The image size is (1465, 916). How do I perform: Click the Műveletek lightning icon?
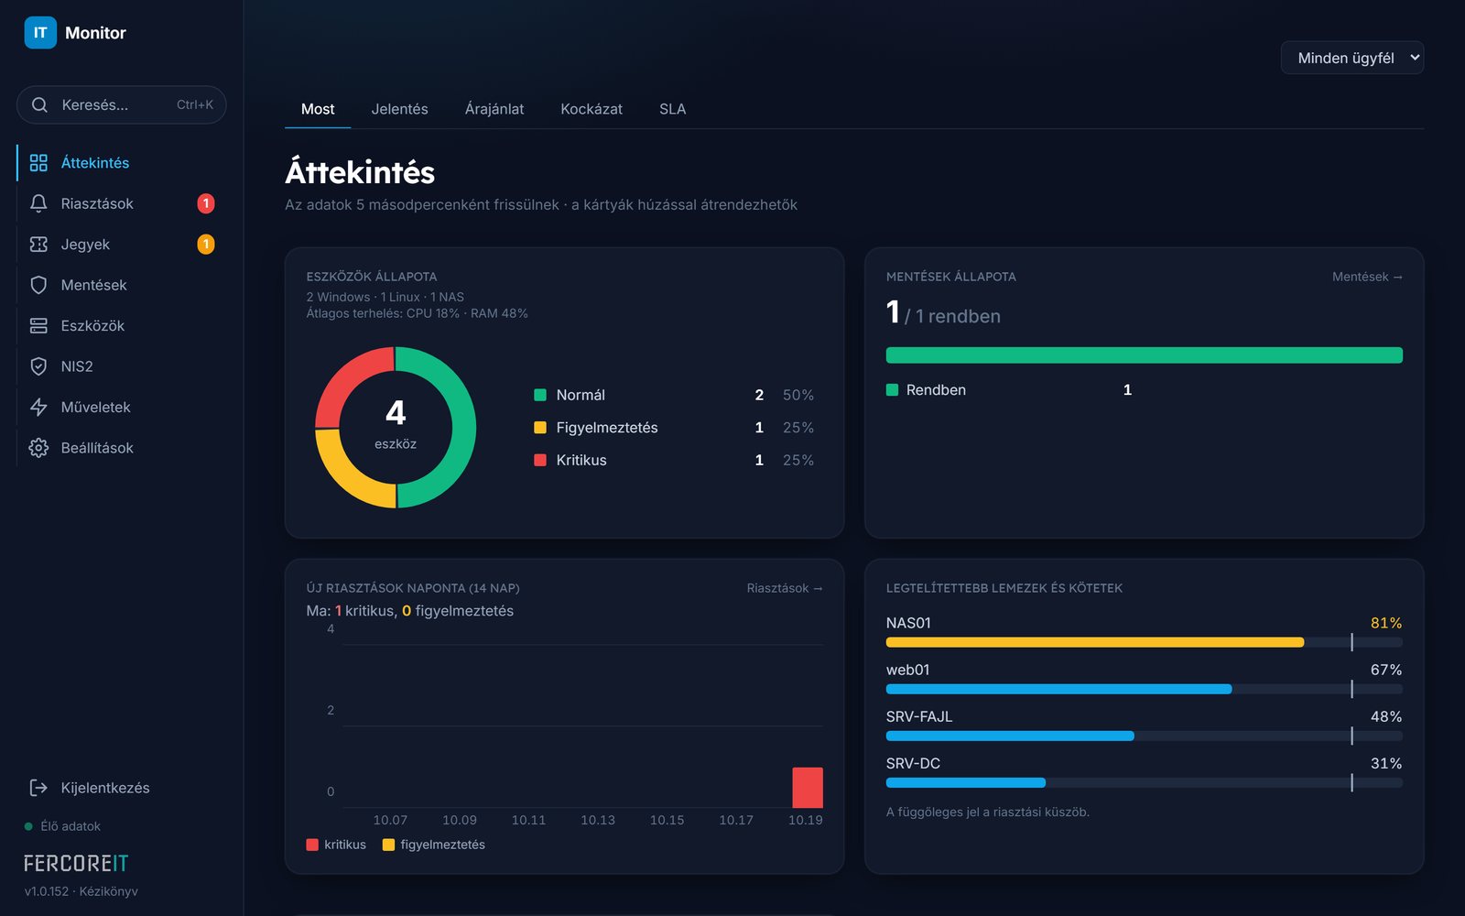pos(38,408)
